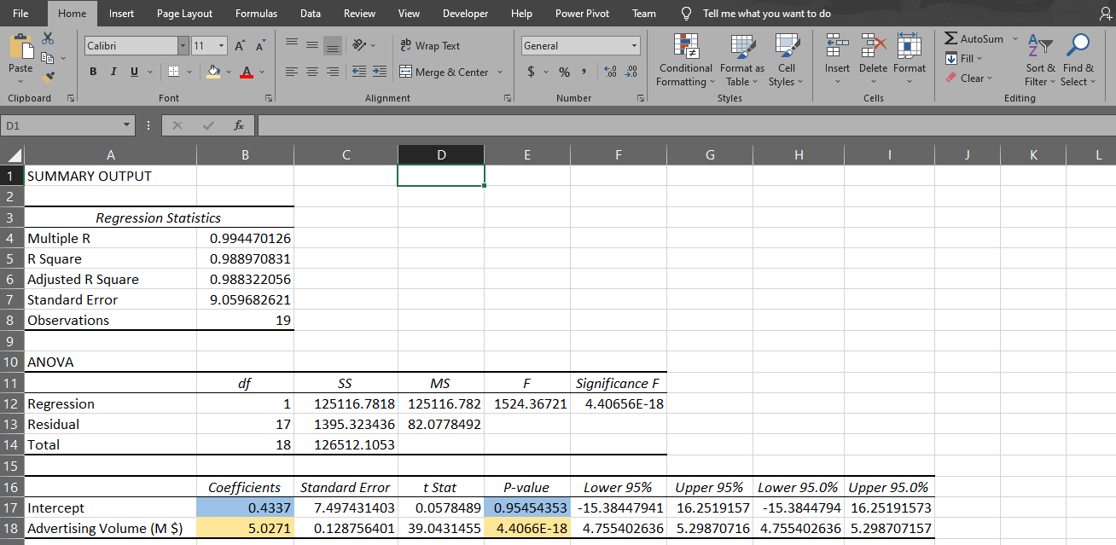This screenshot has width=1116, height=545.
Task: Click the Merge & Center button
Action: [444, 72]
